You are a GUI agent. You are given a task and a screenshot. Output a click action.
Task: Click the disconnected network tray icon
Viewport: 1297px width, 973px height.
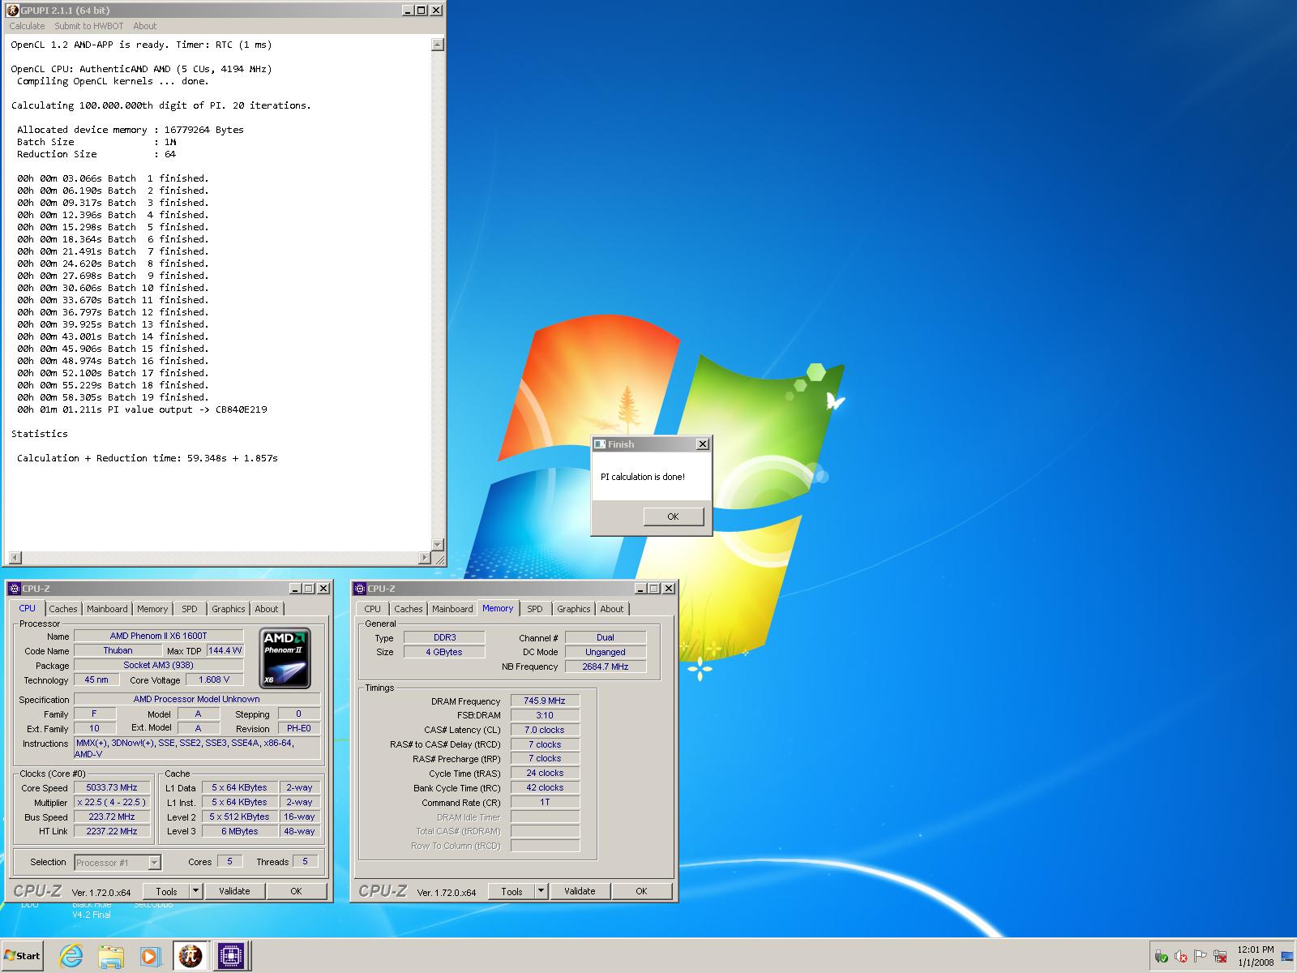pos(1220,957)
